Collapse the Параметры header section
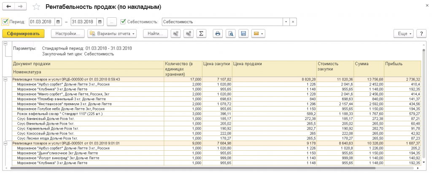Viewport: 432px width, 173px height. (x=5, y=44)
